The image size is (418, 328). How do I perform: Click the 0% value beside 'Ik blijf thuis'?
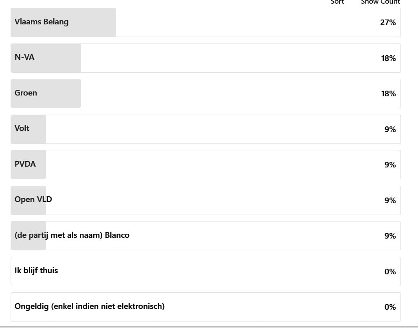[x=390, y=272]
